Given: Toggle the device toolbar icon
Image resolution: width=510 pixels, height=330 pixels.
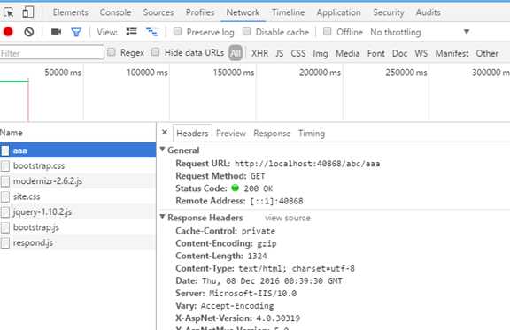Looking at the screenshot, I should (28, 12).
